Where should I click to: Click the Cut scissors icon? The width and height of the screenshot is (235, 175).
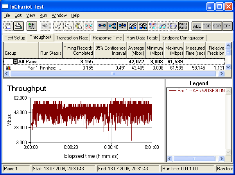[x=58, y=26]
